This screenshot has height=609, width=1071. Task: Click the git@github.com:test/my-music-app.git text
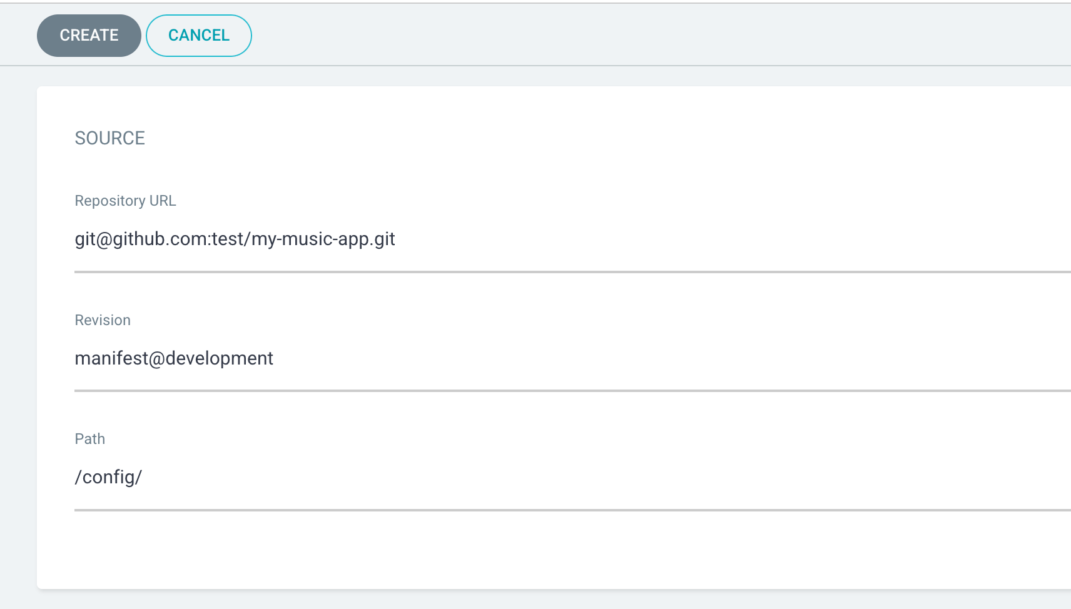[235, 239]
